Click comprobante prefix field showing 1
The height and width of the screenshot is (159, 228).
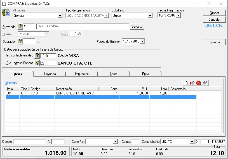[205, 142]
